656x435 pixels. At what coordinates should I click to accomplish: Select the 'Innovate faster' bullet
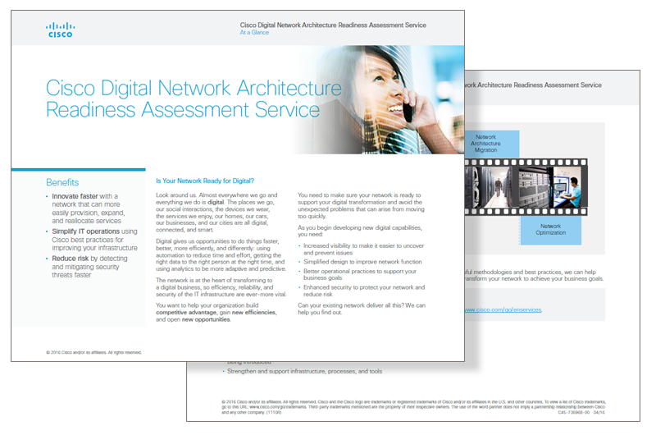click(x=88, y=208)
